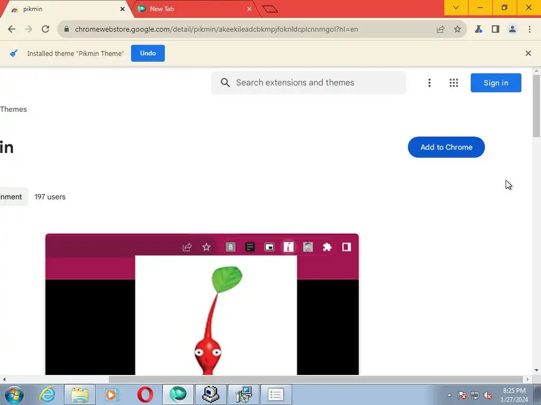This screenshot has height=405, width=541.
Task: Click the scrollbar down arrow
Action: click(x=536, y=370)
